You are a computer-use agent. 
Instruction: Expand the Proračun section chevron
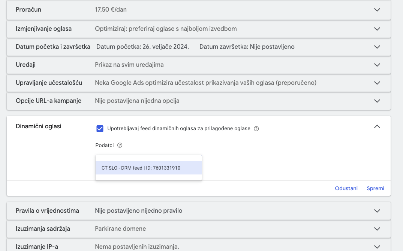tap(377, 10)
